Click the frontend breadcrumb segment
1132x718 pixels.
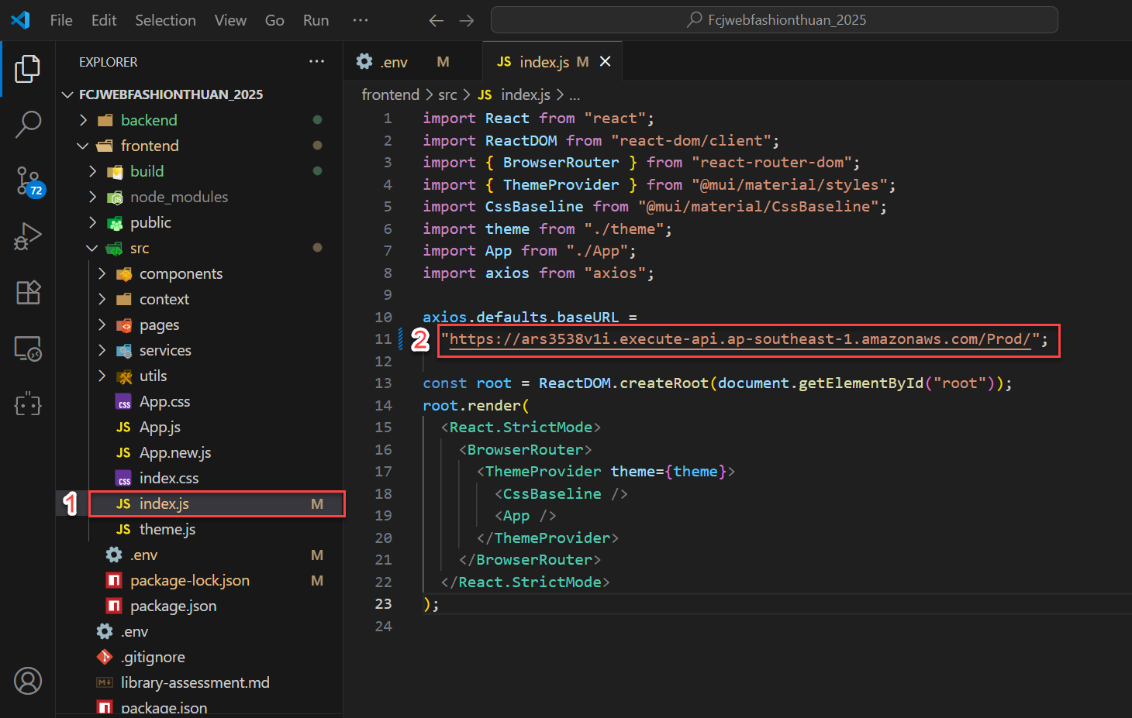coord(390,94)
